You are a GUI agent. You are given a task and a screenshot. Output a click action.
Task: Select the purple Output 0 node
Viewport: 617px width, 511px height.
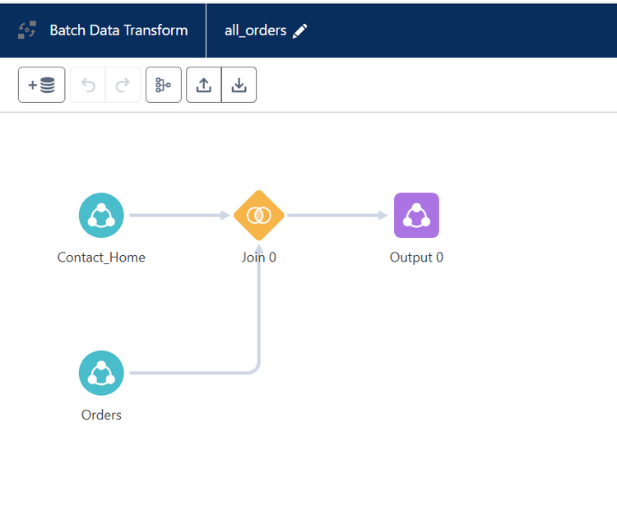pyautogui.click(x=416, y=216)
